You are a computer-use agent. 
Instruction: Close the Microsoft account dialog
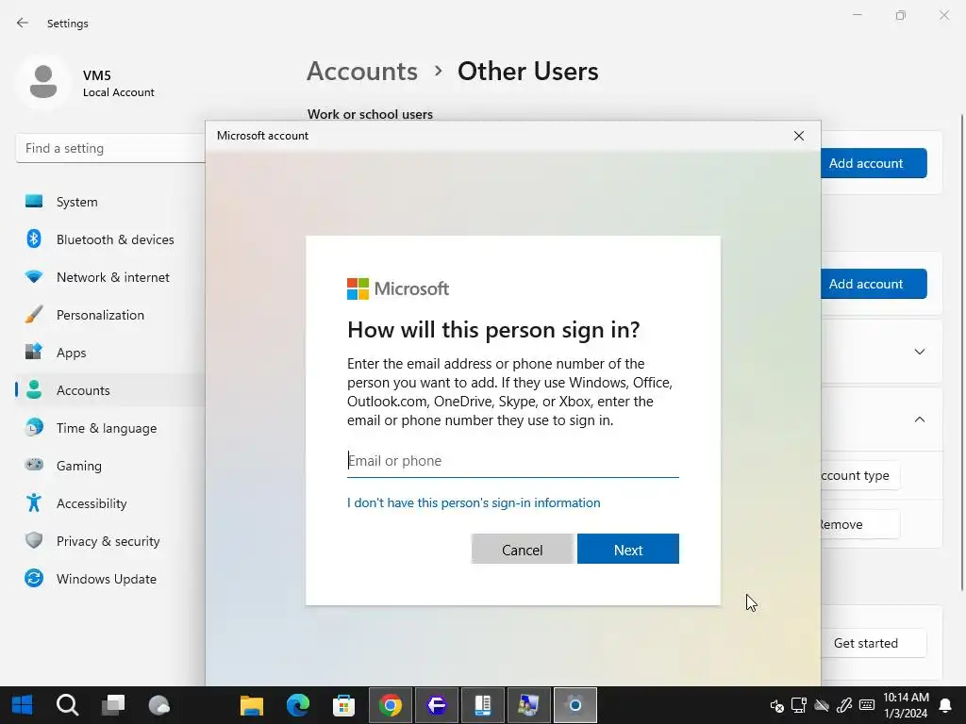point(798,136)
